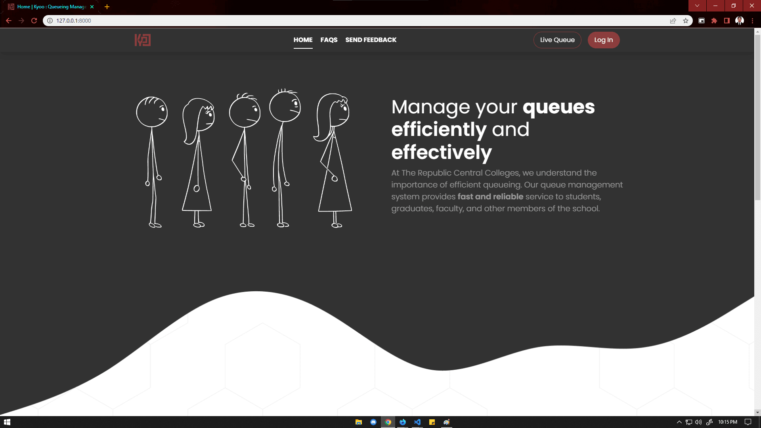Open the media picture-in-picture control icon
Screen dimensions: 761x428
702,21
